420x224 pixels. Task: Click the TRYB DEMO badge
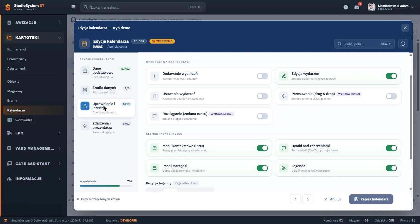pos(162,41)
